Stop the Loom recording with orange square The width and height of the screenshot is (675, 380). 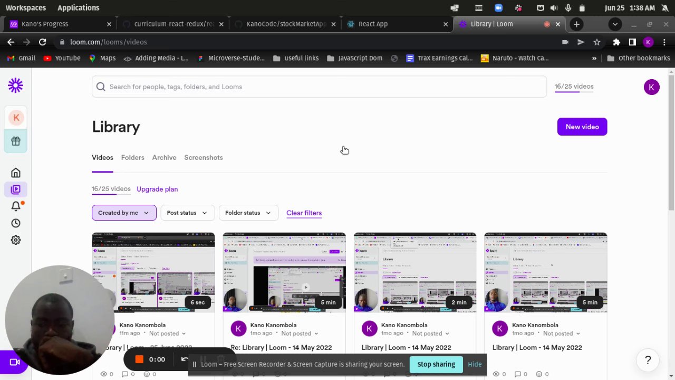(x=139, y=359)
